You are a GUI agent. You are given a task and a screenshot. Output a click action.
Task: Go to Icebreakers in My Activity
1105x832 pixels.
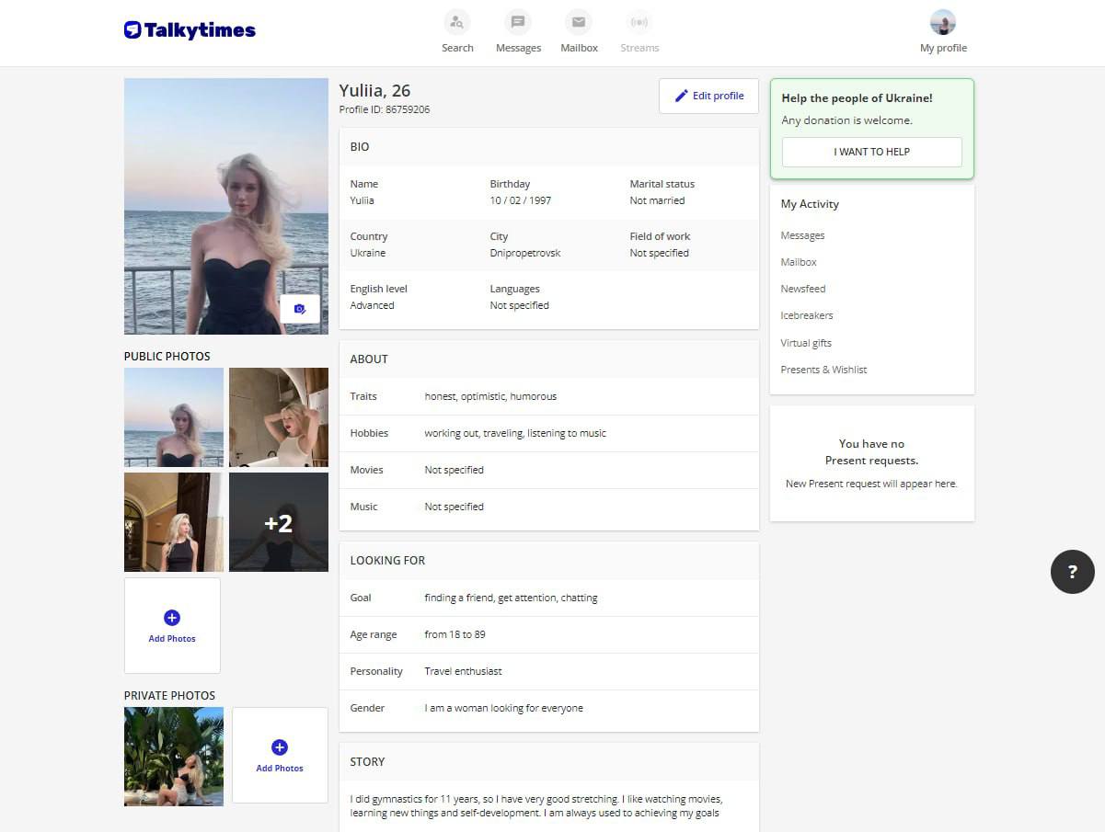(x=806, y=315)
